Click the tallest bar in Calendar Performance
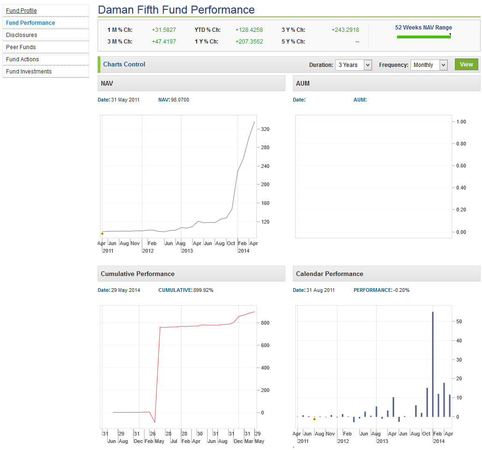Image resolution: width=482 pixels, height=450 pixels. pyautogui.click(x=432, y=364)
